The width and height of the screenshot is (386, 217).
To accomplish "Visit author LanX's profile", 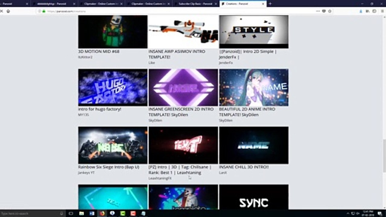I will 223,173.
